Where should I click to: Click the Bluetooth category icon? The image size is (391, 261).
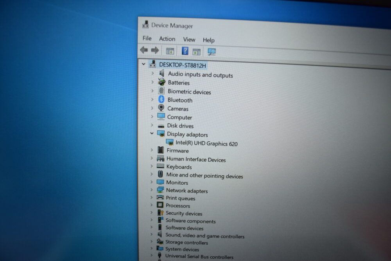161,99
